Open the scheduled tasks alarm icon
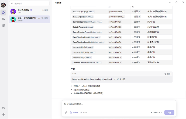Image resolution: width=186 pixels, height=119 pixels. [3, 25]
